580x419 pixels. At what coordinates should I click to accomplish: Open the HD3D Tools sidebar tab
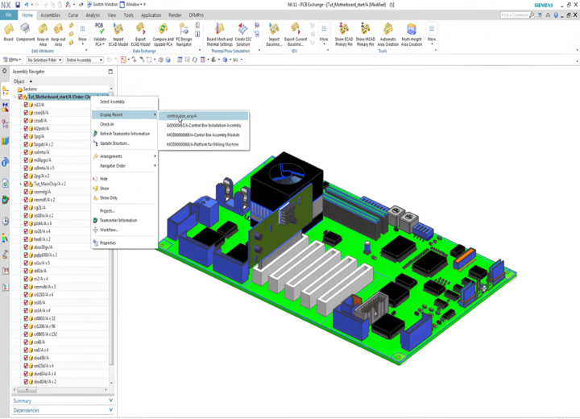(x=5, y=162)
